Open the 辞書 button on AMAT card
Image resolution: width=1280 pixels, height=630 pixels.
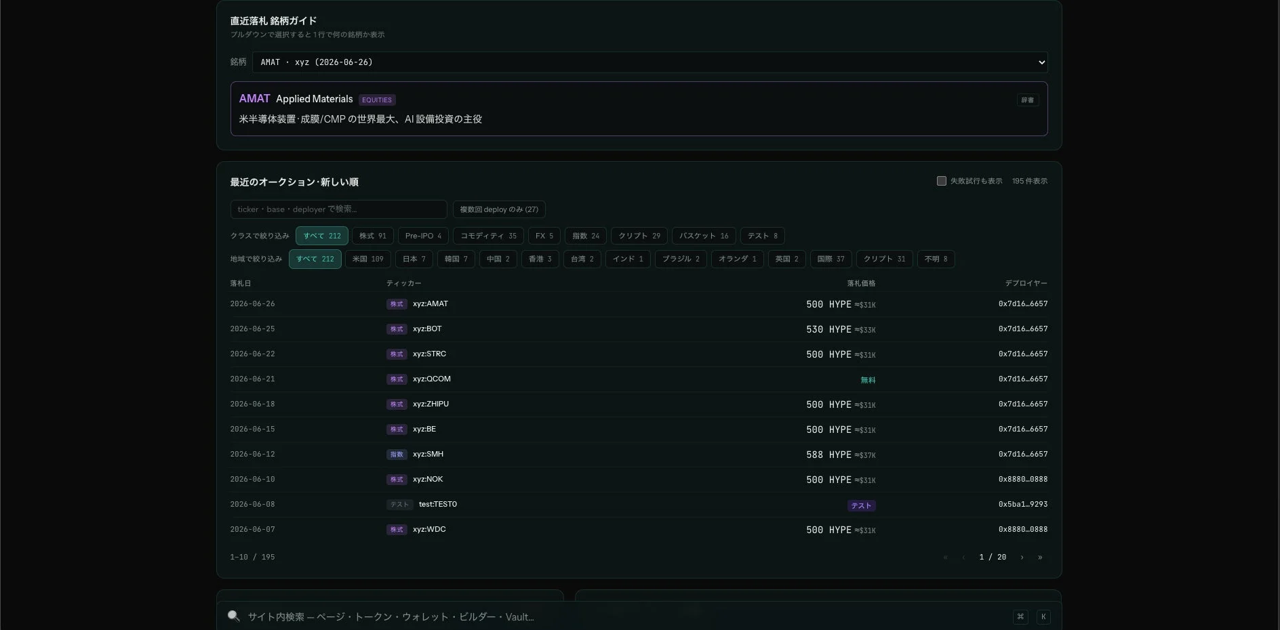coord(1028,100)
